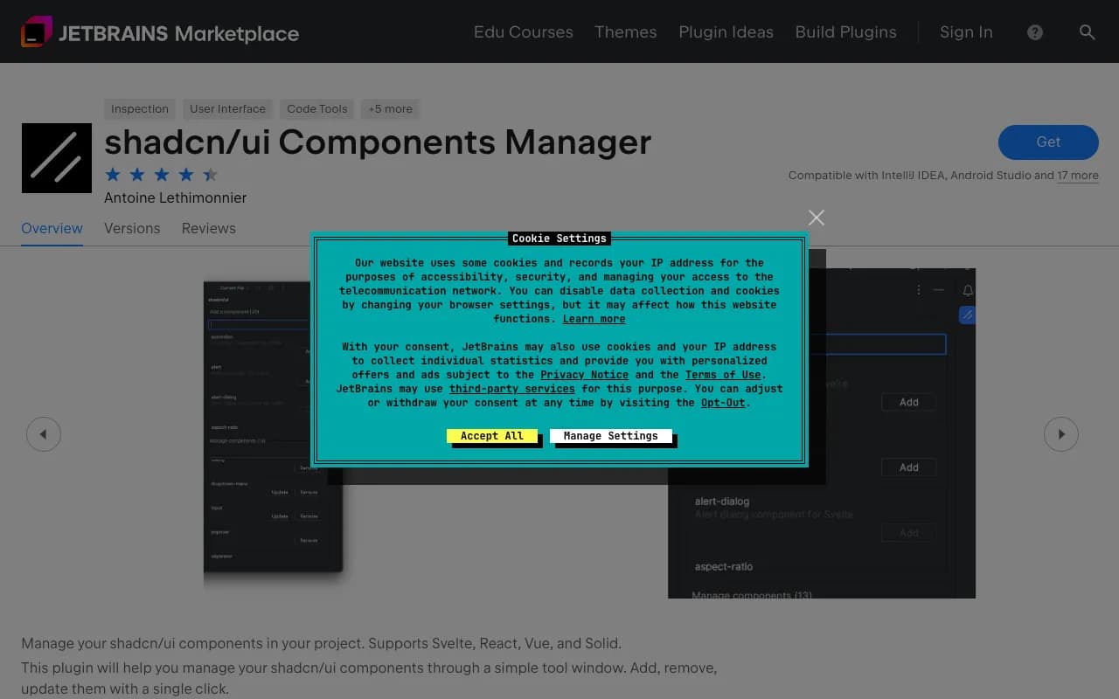Open the Learn more link
This screenshot has width=1119, height=699.
point(594,319)
